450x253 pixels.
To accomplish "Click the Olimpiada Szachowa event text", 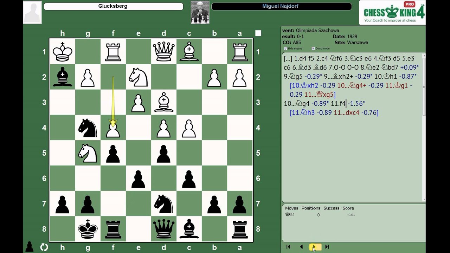I will point(317,31).
